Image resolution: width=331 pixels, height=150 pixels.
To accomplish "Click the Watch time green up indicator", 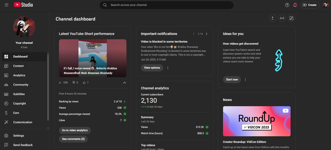I will coord(207,133).
